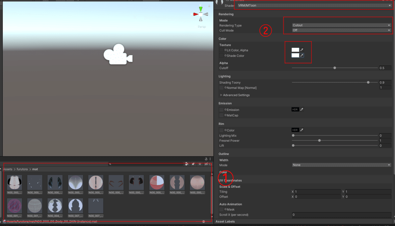Select the N00_004 material thumbnail
This screenshot has height=226, width=395.
point(55,206)
